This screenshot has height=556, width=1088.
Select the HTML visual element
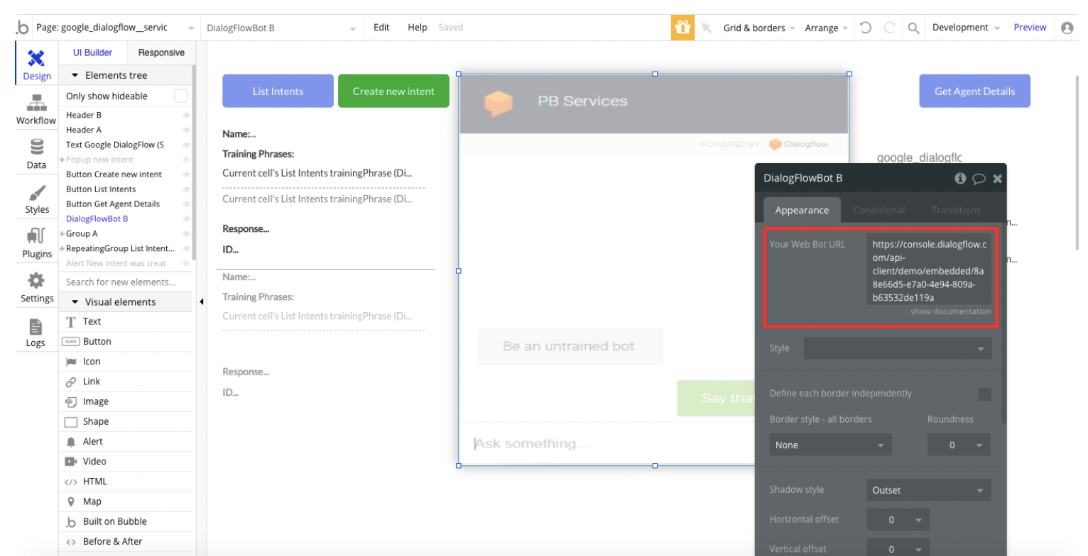pyautogui.click(x=125, y=481)
